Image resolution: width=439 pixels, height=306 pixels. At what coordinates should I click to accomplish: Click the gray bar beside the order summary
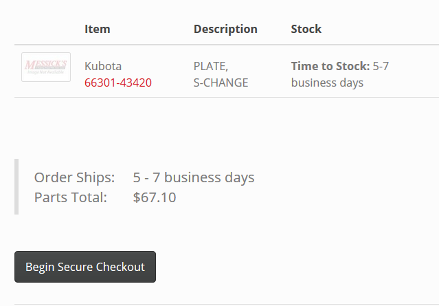(16, 187)
